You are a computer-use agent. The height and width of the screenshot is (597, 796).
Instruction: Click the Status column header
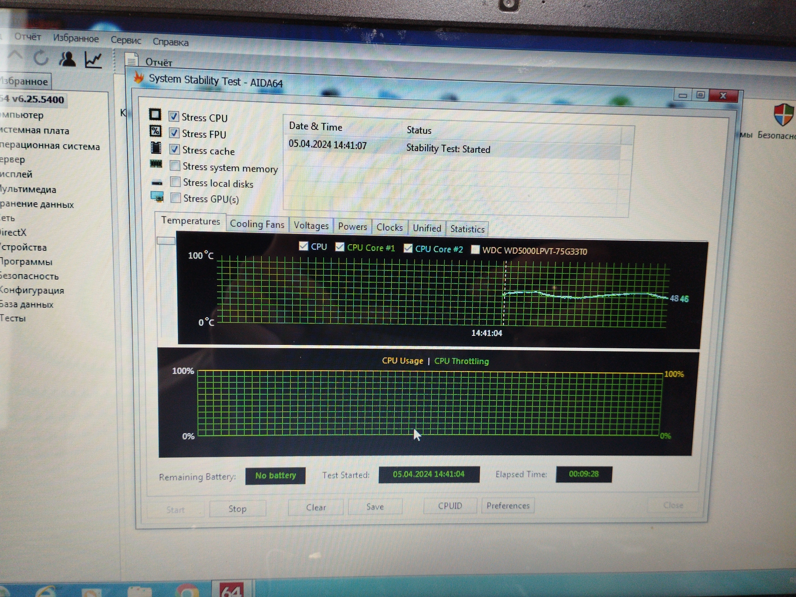pyautogui.click(x=419, y=130)
